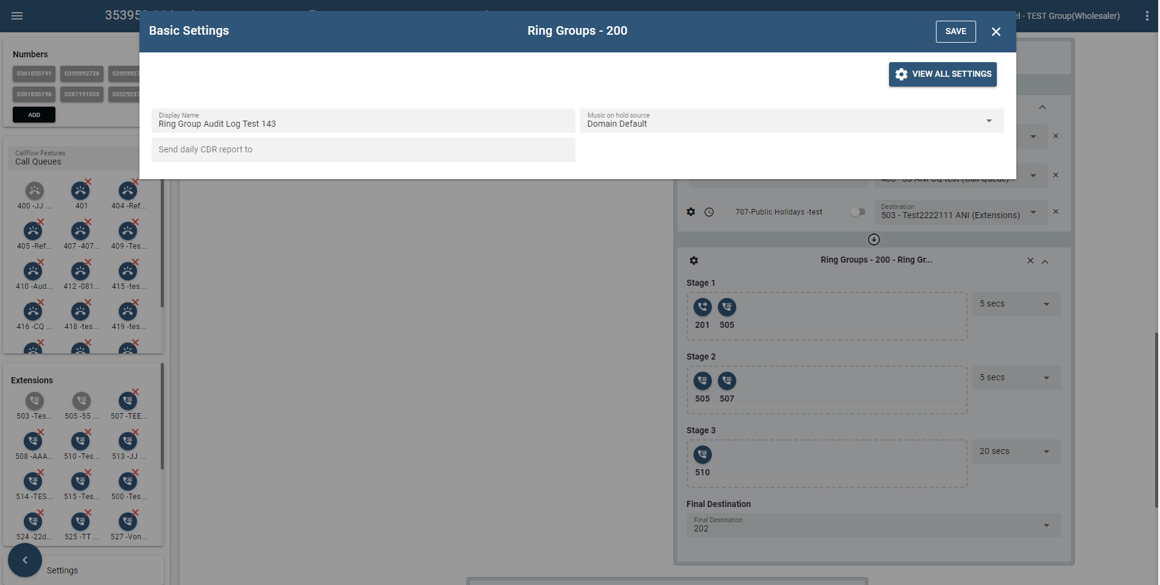Open Callflow Features Call Queues selector

(x=73, y=158)
